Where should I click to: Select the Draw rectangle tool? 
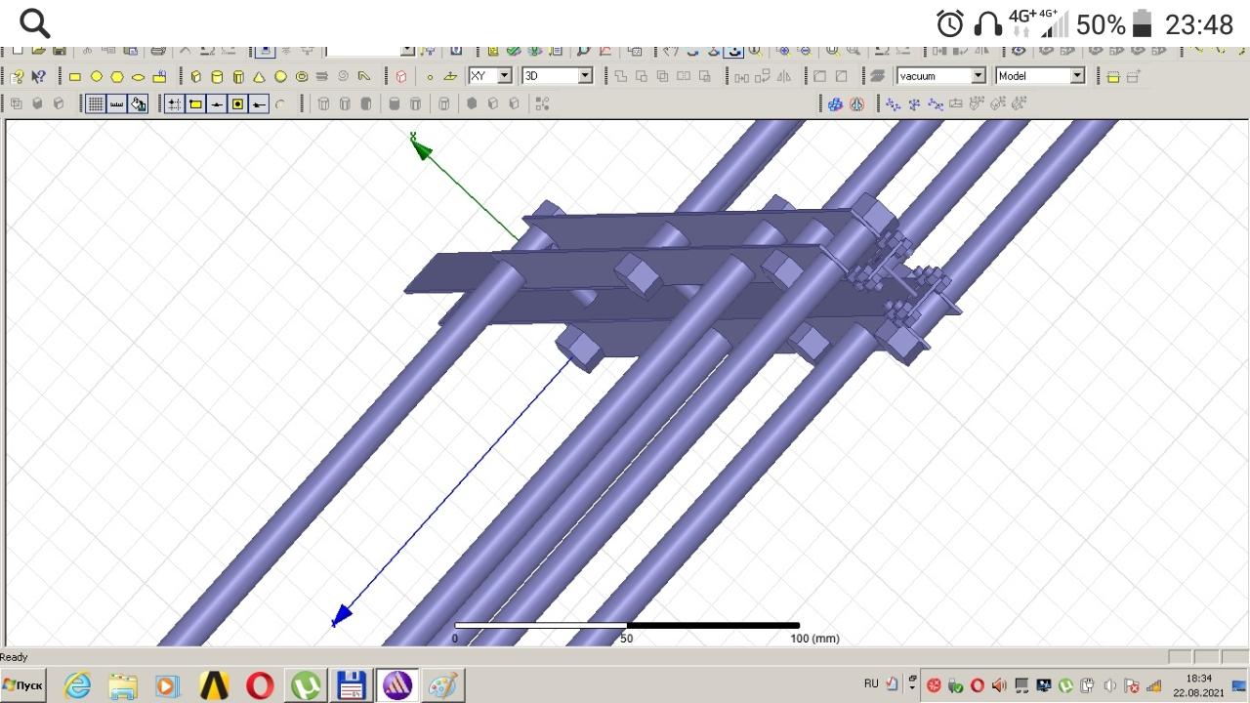coord(75,76)
